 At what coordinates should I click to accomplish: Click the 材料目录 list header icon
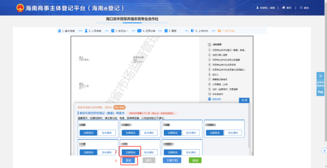(209, 45)
